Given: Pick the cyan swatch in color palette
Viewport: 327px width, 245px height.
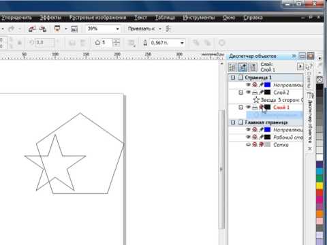Looking at the screenshot, I should tap(320, 171).
